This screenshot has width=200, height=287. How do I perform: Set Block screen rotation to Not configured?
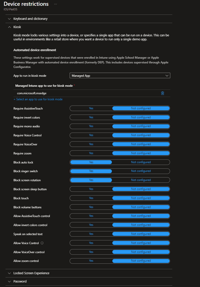(141, 180)
